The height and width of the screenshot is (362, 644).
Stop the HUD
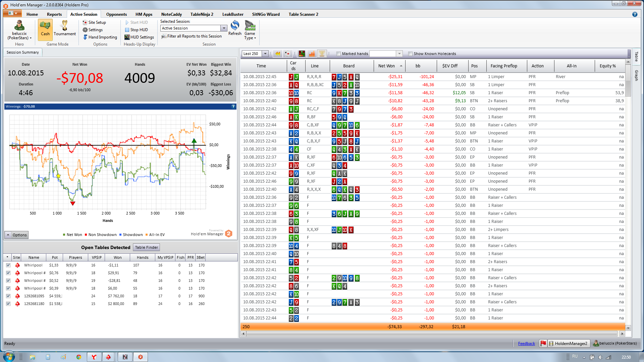[136, 30]
